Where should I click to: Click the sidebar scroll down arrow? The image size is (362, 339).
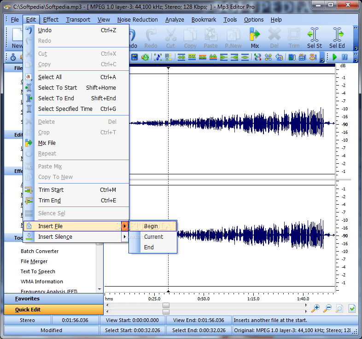[100, 289]
